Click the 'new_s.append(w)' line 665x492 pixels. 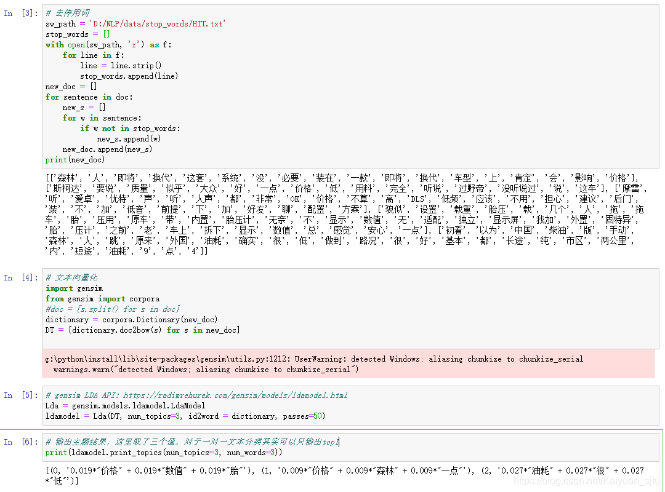[129, 138]
